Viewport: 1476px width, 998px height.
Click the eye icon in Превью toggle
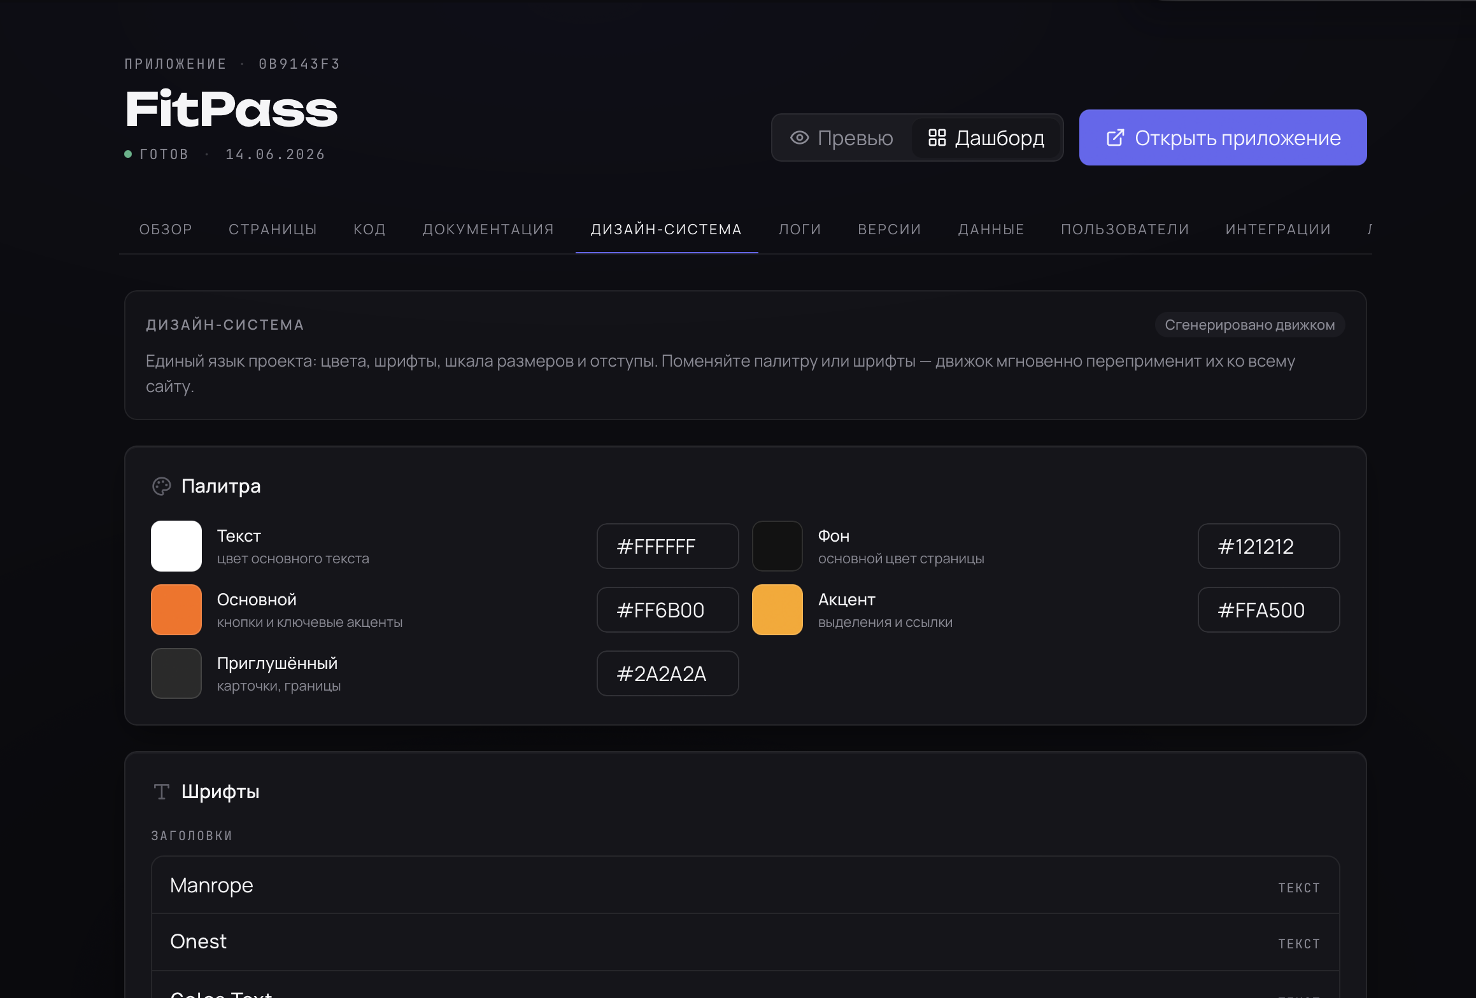(800, 137)
